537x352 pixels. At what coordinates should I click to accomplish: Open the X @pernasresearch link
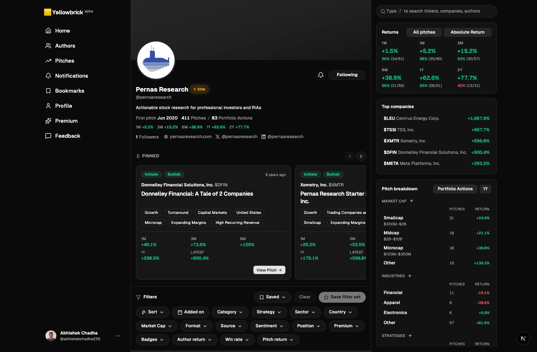[x=236, y=137]
